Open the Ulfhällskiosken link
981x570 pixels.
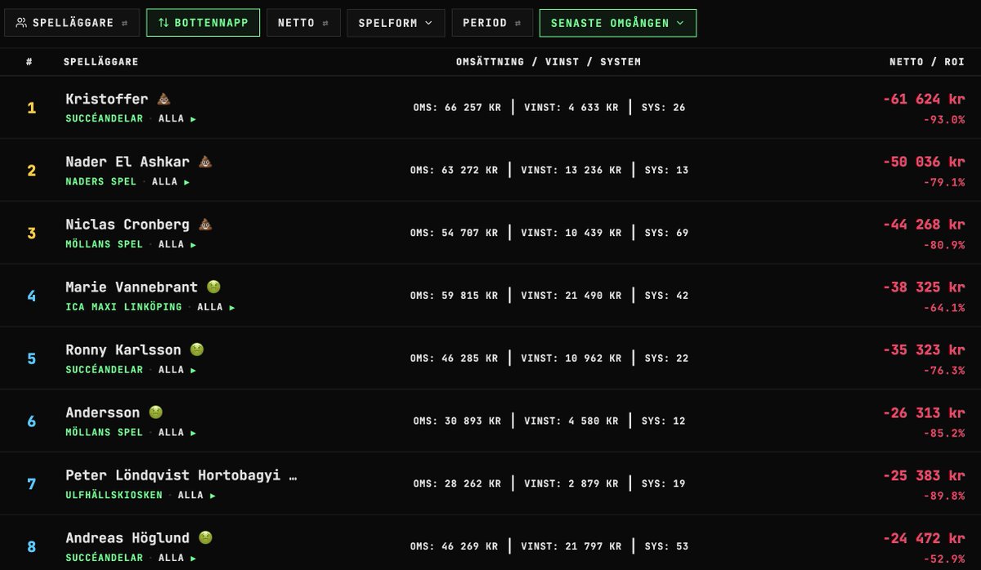coord(114,496)
